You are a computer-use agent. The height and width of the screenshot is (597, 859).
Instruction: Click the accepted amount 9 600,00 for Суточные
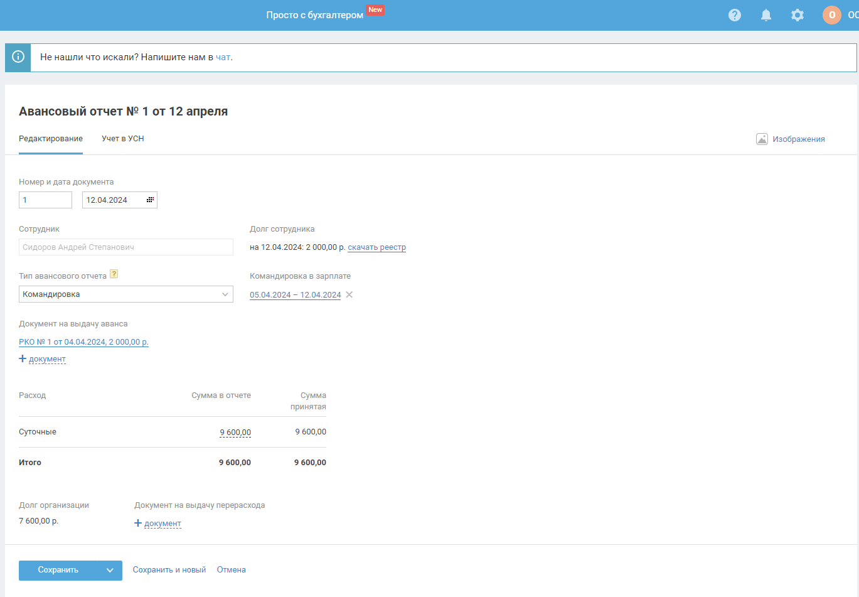tap(311, 432)
